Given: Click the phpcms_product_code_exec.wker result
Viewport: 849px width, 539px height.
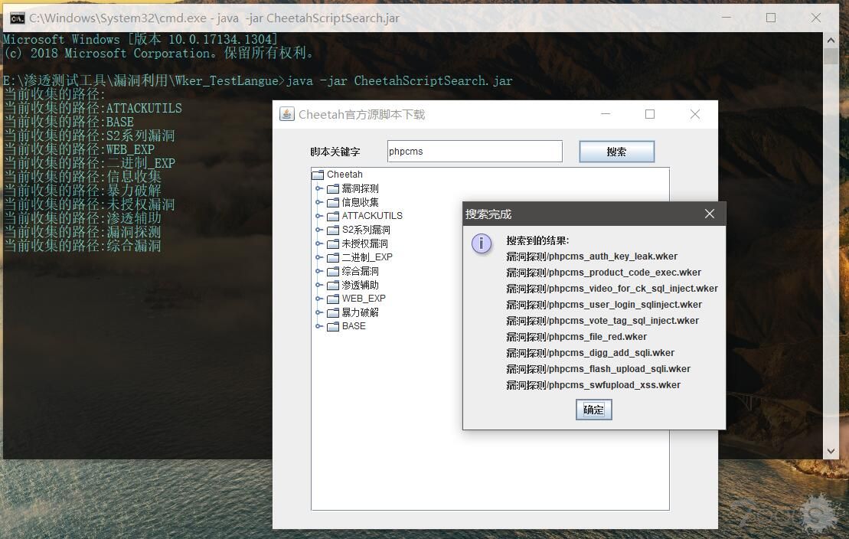Looking at the screenshot, I should tap(604, 273).
